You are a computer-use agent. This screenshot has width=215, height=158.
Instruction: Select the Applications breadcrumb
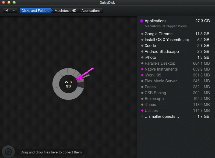click(x=91, y=11)
